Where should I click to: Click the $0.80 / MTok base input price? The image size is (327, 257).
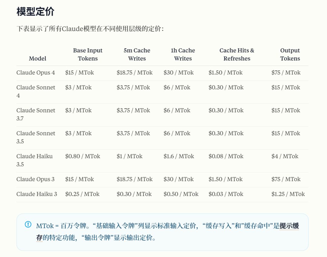tap(83, 156)
